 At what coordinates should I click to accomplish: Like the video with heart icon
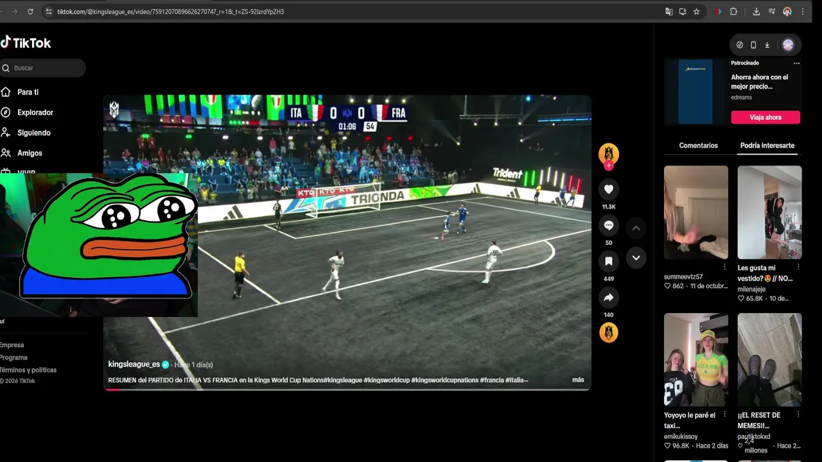[609, 189]
